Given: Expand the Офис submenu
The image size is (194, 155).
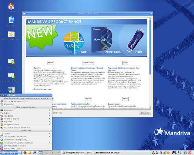Looking at the screenshot, I should [26, 113].
